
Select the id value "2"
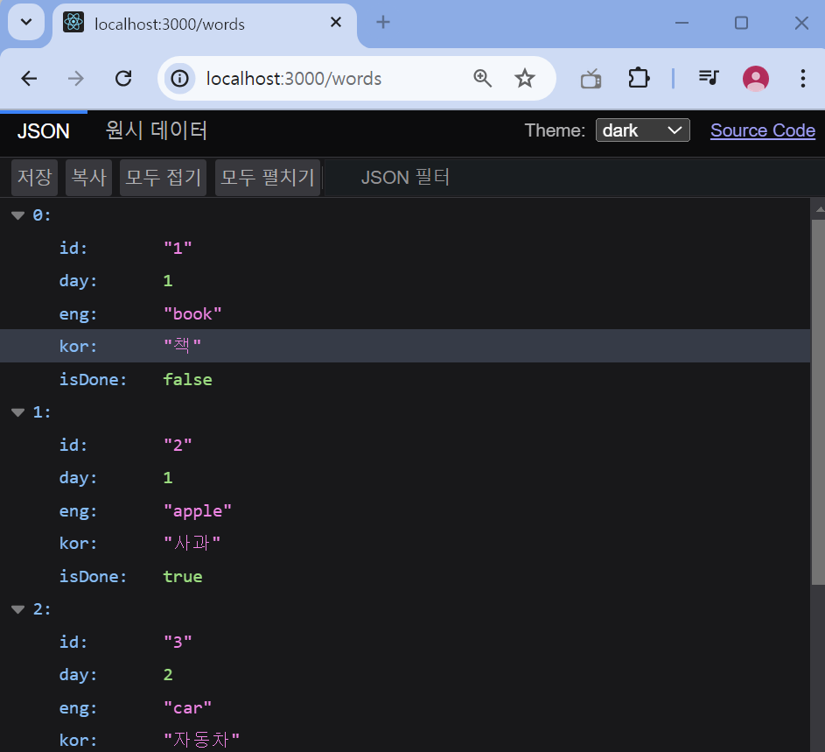178,445
